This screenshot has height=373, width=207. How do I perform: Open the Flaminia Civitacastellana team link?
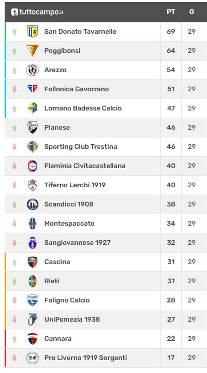85,166
